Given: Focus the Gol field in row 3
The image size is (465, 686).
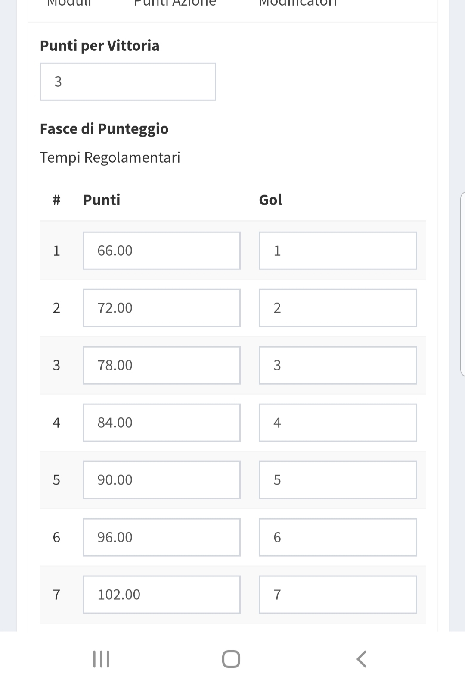Looking at the screenshot, I should (338, 365).
